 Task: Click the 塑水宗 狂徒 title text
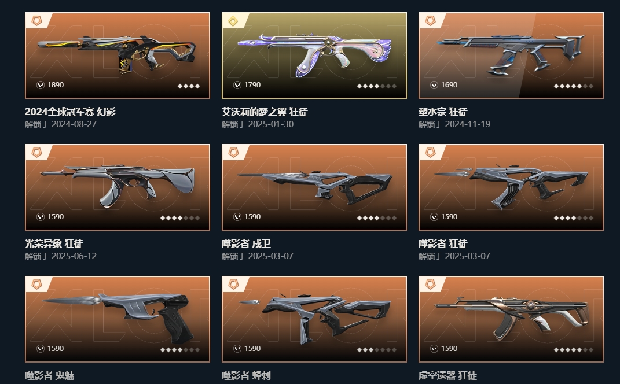[443, 112]
